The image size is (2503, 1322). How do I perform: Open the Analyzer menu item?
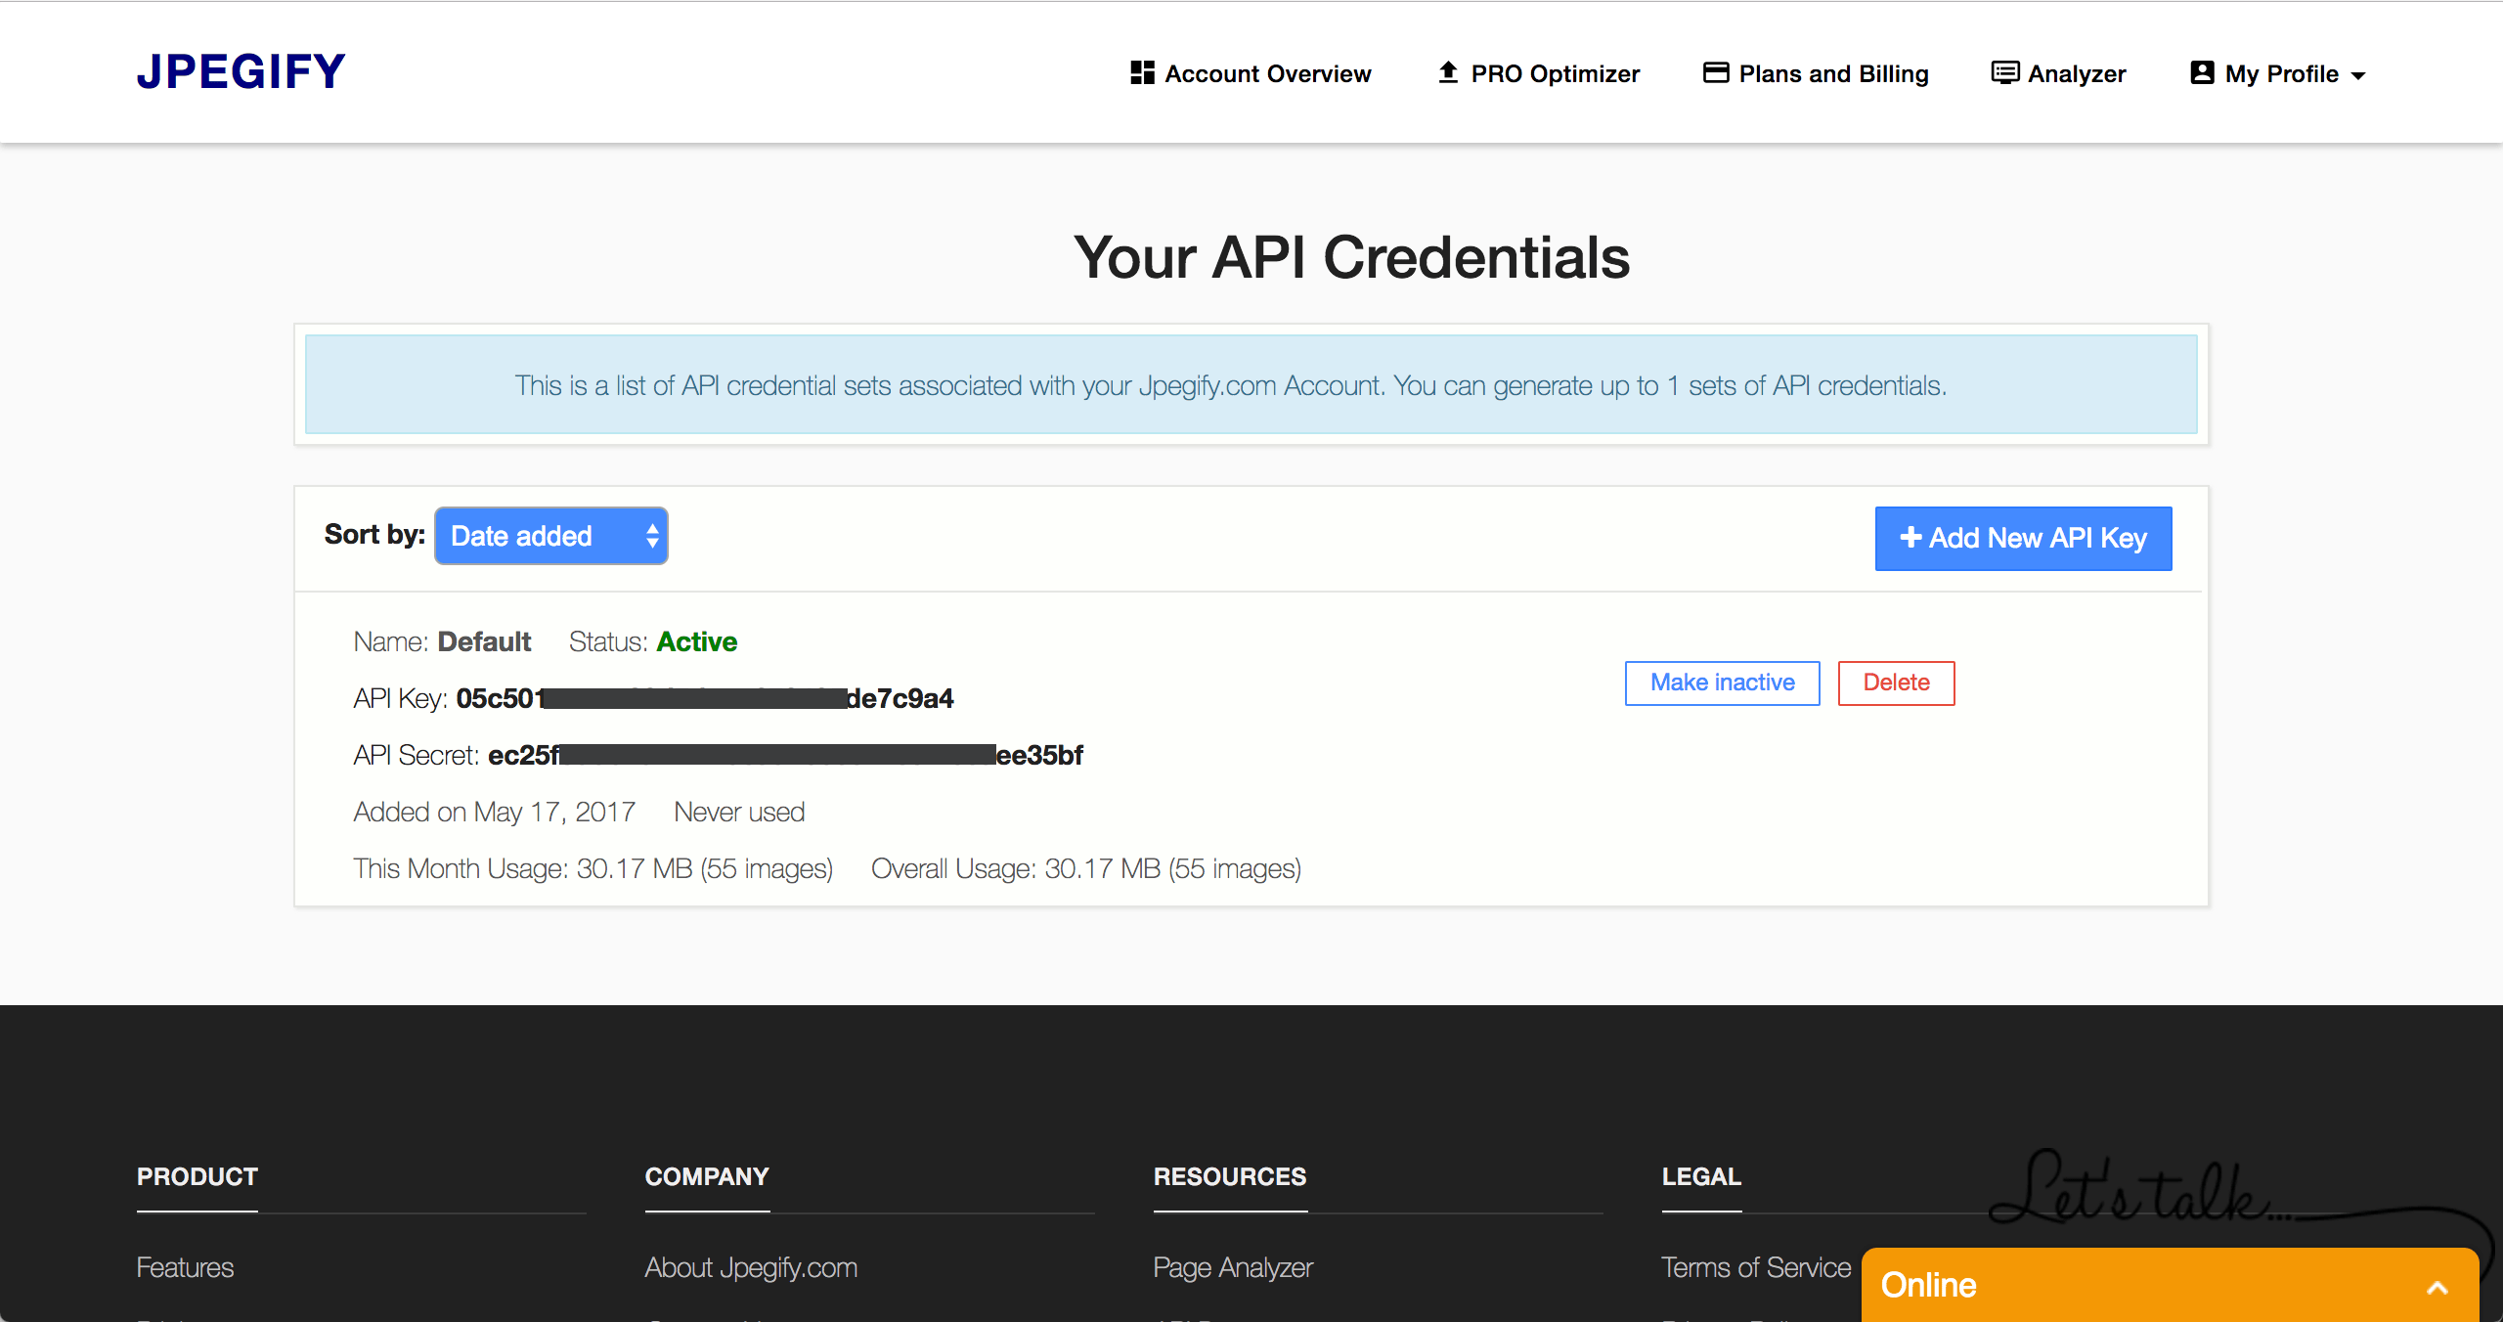point(2077,74)
